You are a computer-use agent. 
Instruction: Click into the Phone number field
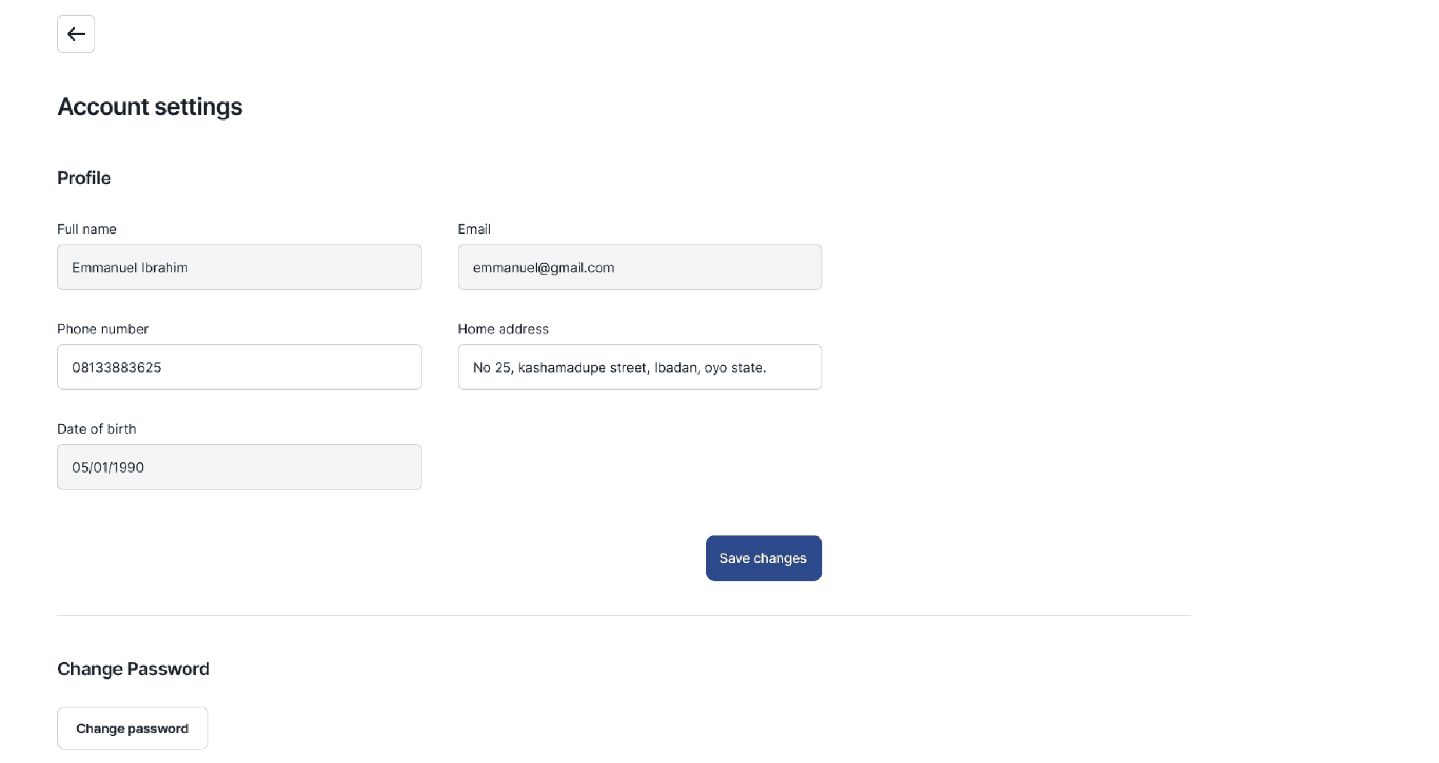tap(239, 367)
